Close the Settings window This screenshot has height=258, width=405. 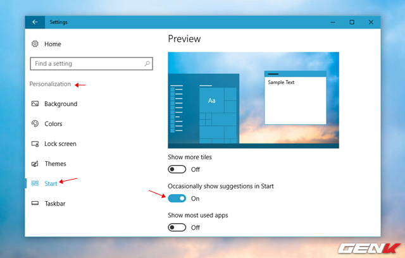[371, 22]
